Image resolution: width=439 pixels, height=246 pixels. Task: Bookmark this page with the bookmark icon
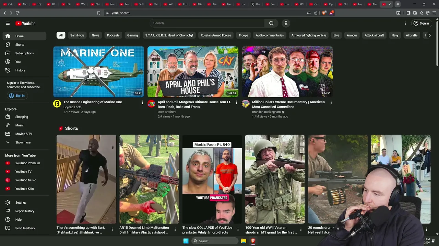99,13
